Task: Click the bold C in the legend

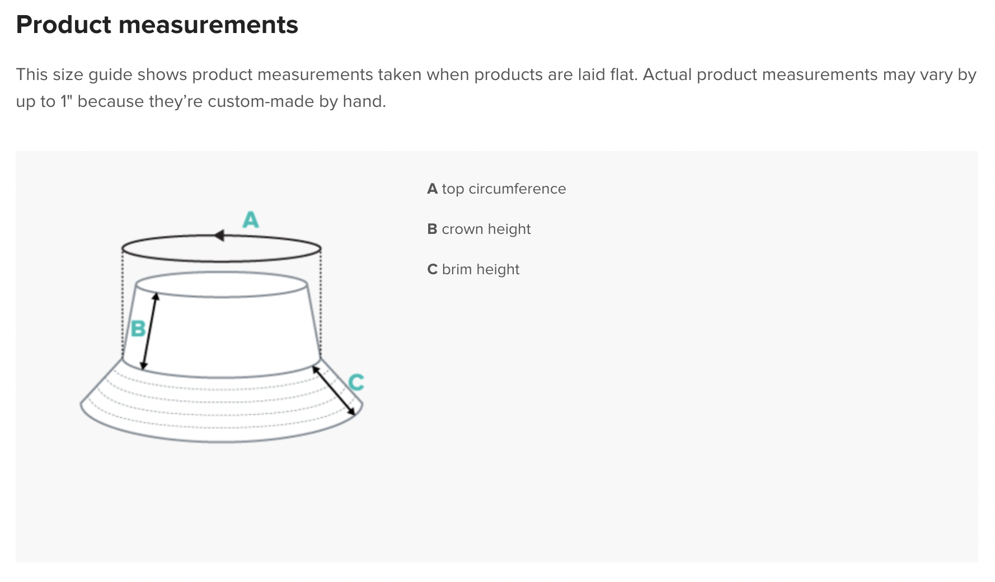Action: [432, 269]
